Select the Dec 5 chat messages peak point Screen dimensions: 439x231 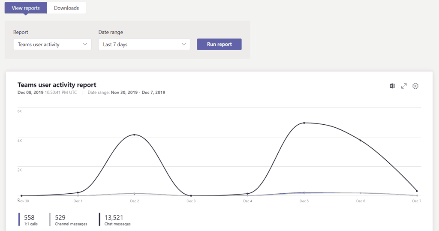304,123
